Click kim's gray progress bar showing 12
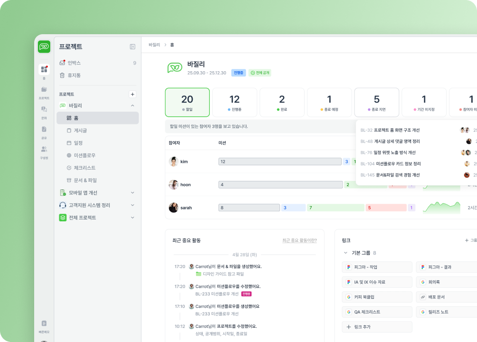 (280, 161)
